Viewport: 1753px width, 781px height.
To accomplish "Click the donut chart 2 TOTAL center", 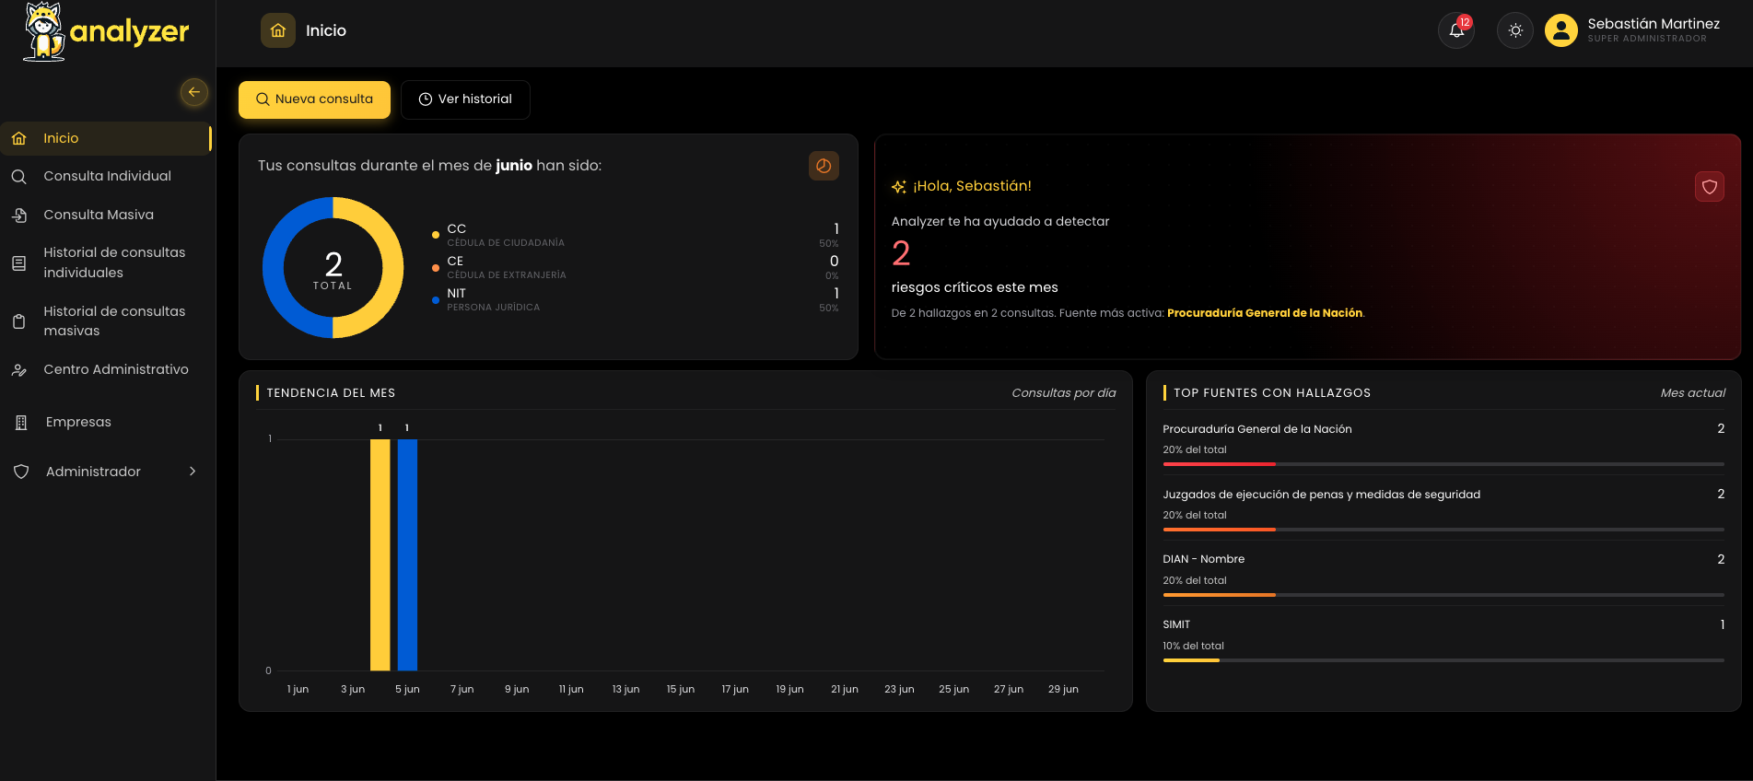I will 333,269.
